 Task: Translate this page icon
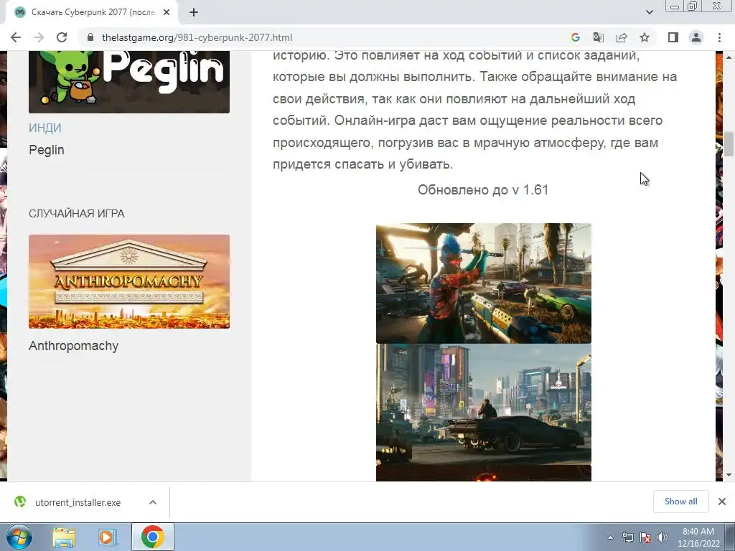[598, 37]
